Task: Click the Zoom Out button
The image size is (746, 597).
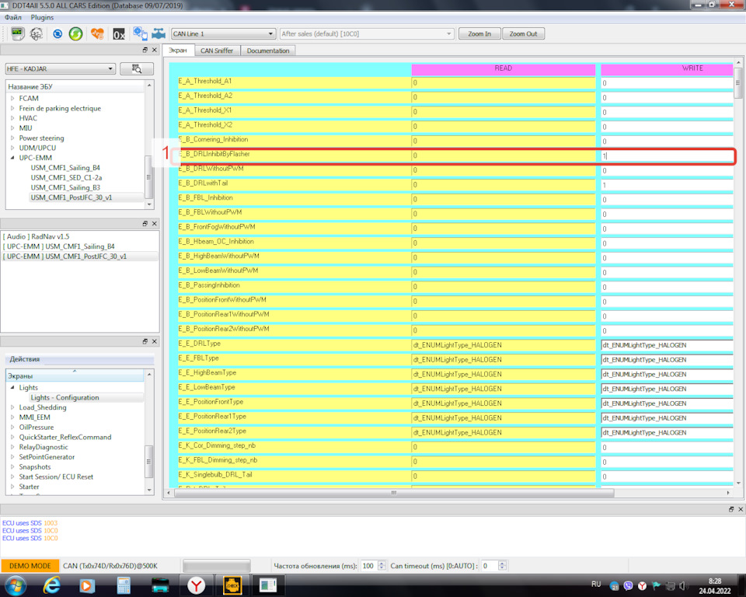Action: pos(523,34)
